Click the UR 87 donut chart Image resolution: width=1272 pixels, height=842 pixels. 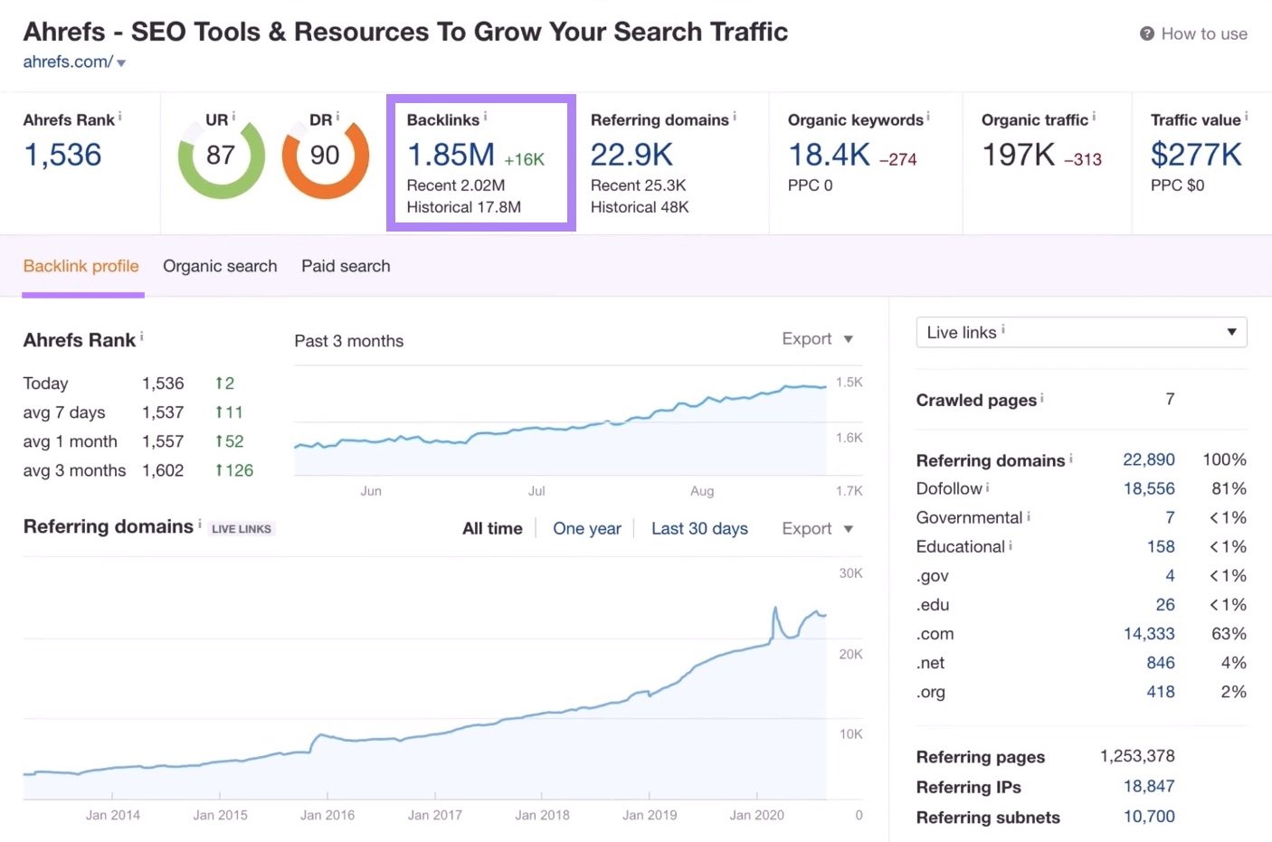coord(221,156)
